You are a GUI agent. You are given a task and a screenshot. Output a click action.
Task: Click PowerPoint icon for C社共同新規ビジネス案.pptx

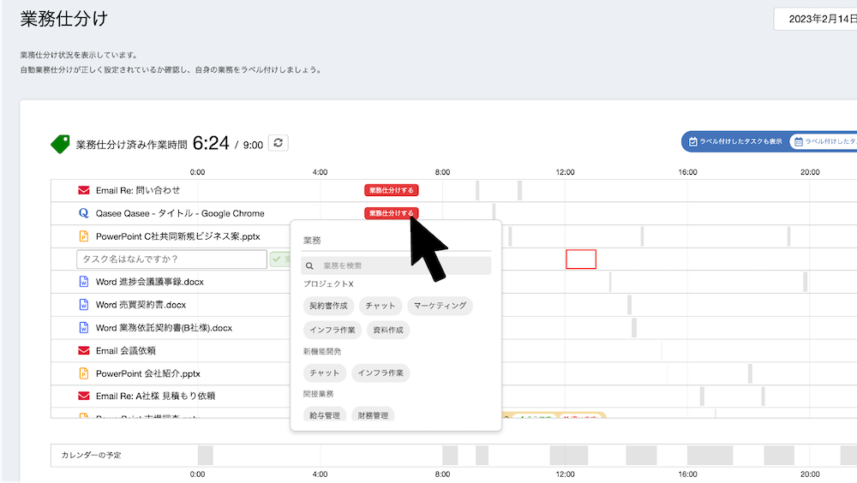[x=84, y=236]
